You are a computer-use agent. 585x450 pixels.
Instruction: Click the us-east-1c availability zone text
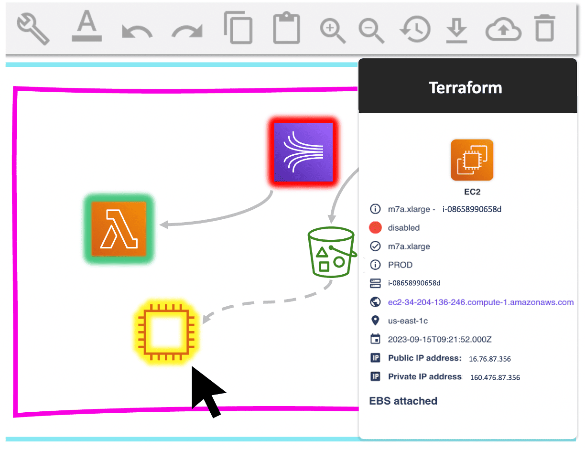point(408,321)
